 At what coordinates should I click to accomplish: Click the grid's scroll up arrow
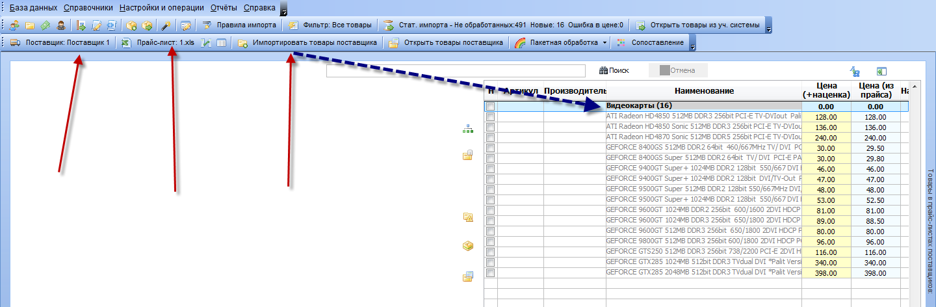[x=913, y=87]
